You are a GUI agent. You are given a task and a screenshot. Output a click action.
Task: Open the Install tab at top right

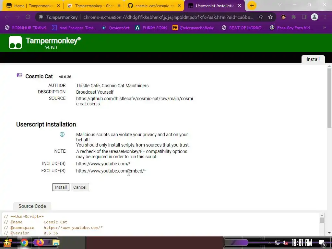[x=313, y=59]
